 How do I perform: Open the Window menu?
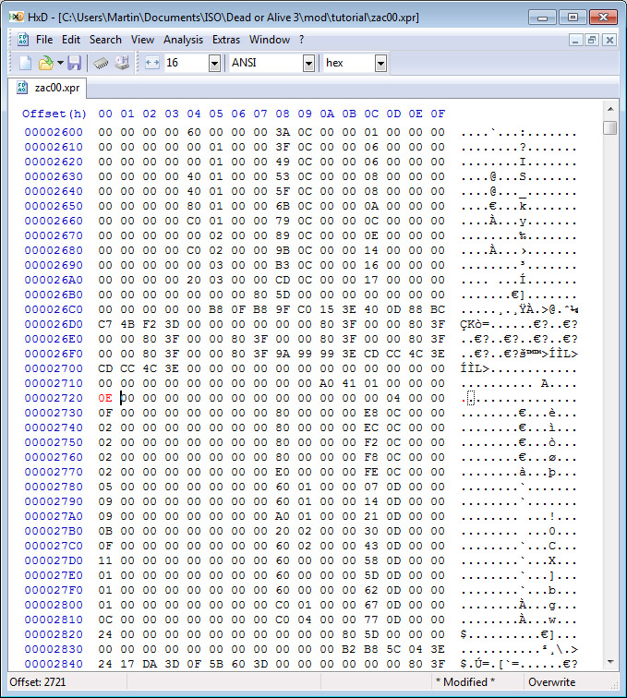tap(269, 40)
